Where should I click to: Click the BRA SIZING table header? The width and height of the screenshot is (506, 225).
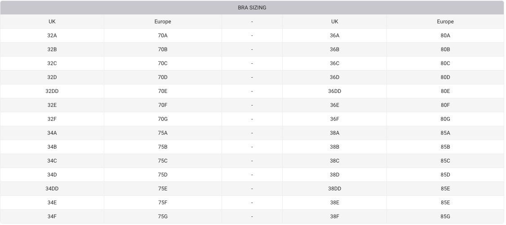(252, 8)
